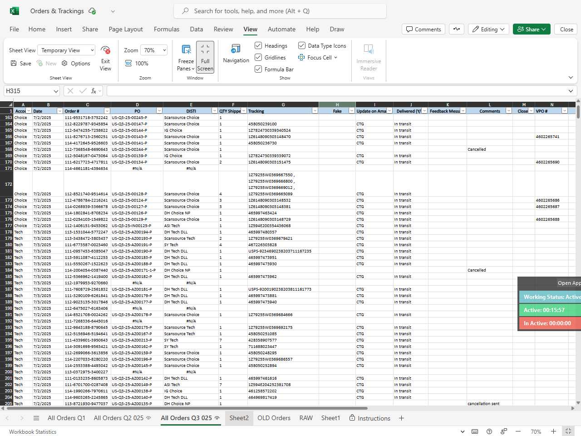
Task: Switch to the Instructions sheet tab
Action: (x=369, y=418)
